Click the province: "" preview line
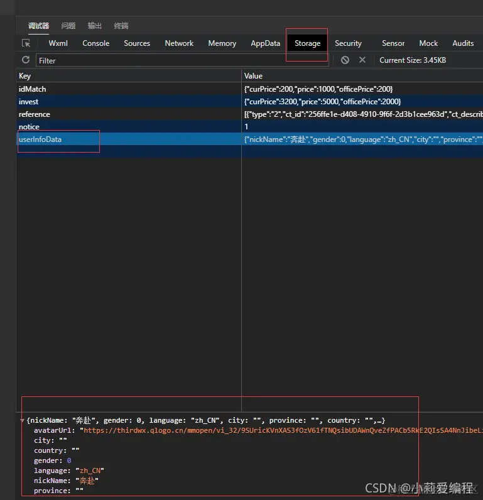 point(58,491)
